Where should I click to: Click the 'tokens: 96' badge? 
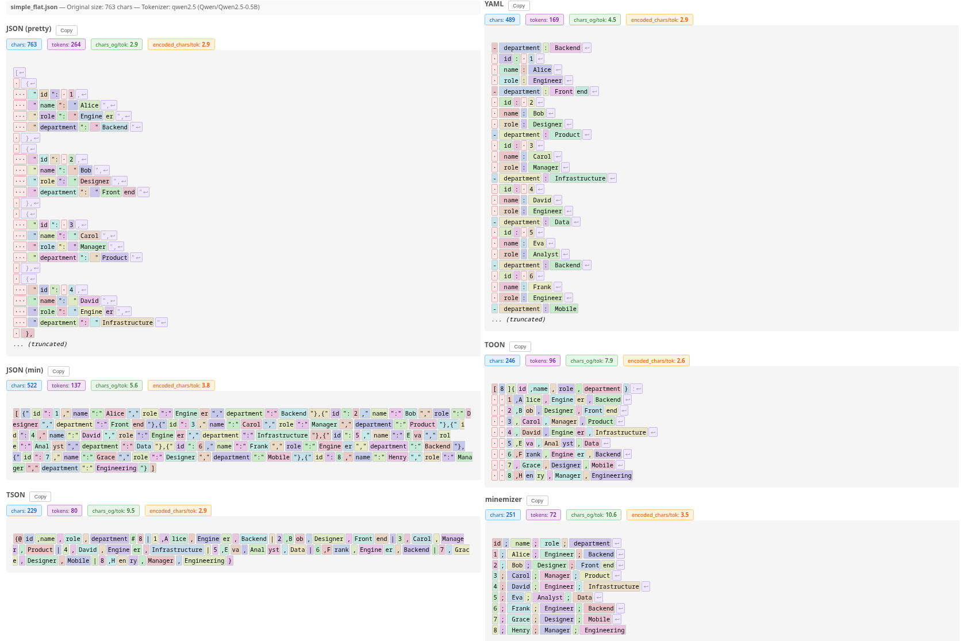(543, 360)
